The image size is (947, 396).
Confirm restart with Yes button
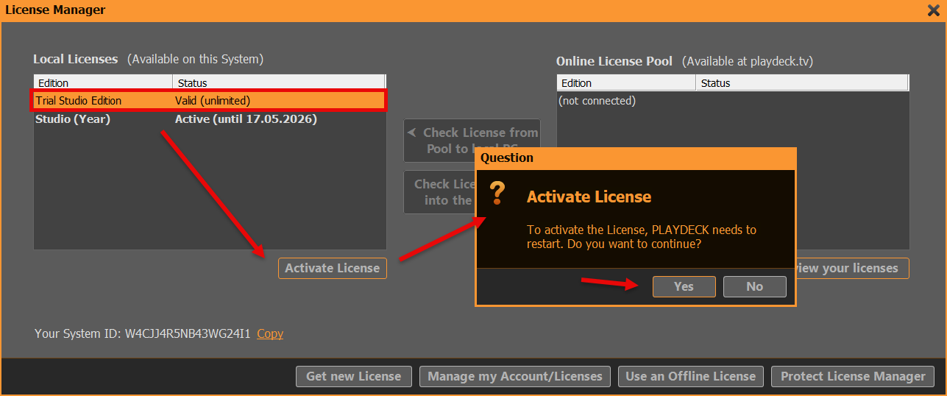(x=684, y=286)
